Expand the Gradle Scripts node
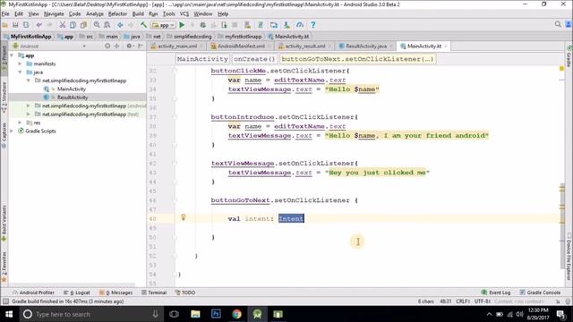This screenshot has width=573, height=322. (12, 131)
